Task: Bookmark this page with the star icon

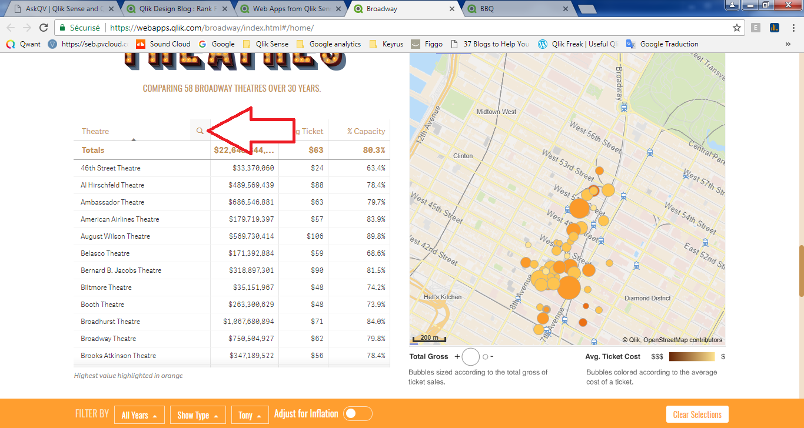Action: (x=737, y=28)
